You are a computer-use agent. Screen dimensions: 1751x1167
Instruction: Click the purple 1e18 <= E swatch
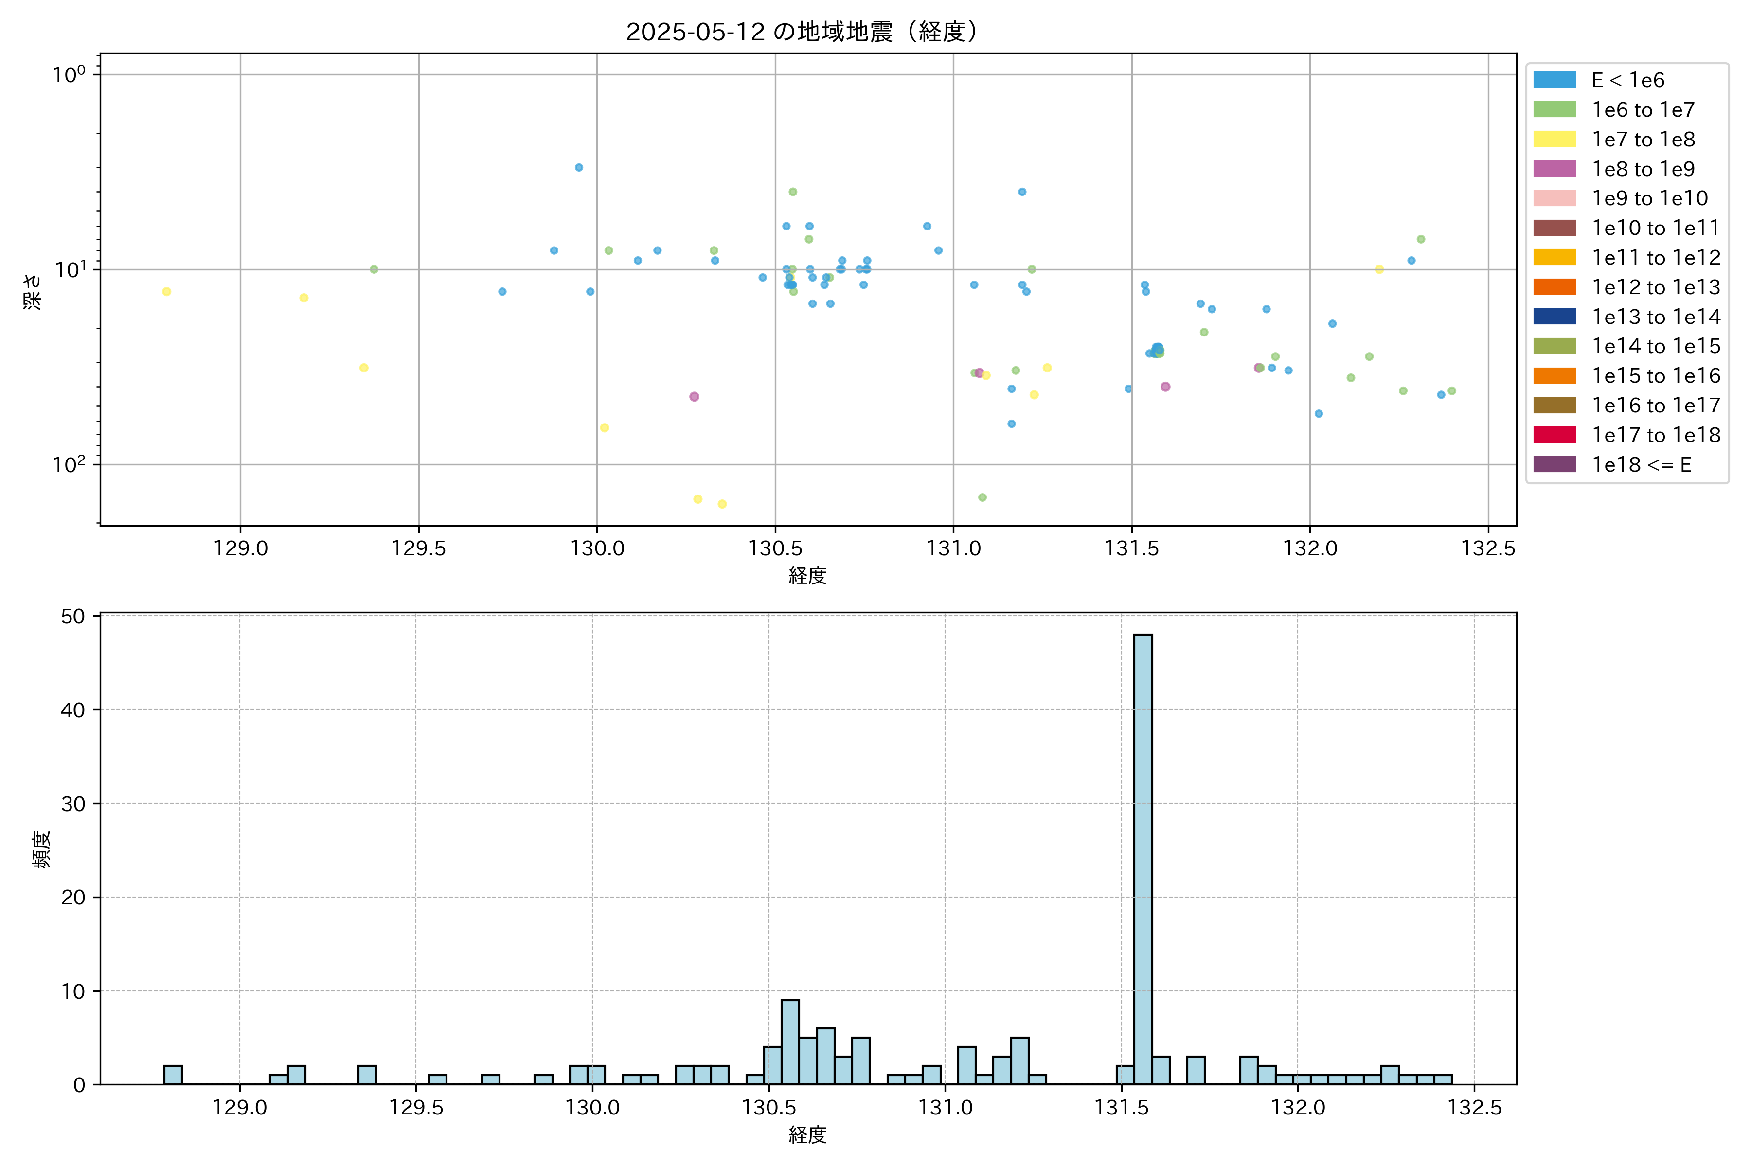coord(1554,464)
